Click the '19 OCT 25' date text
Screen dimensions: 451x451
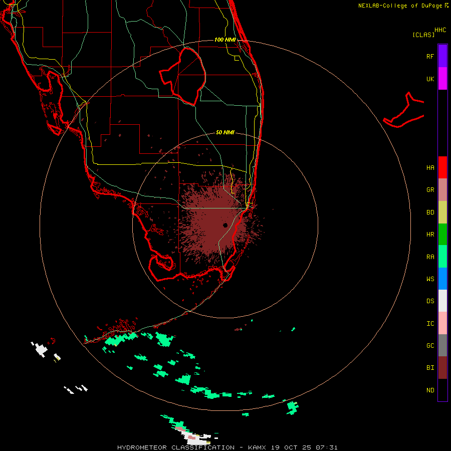pyautogui.click(x=291, y=447)
